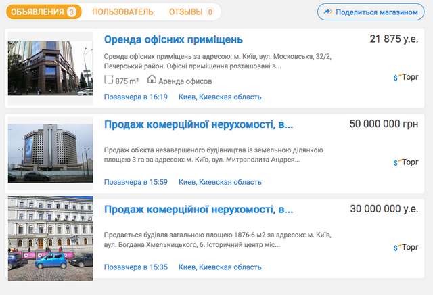Open the listing title priced at 30 000 000 у.е.
Viewport: 433px width, 295px height.
point(198,209)
